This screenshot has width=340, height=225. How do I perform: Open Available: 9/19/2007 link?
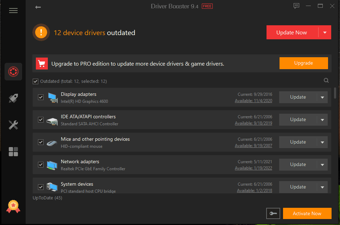[254, 146]
